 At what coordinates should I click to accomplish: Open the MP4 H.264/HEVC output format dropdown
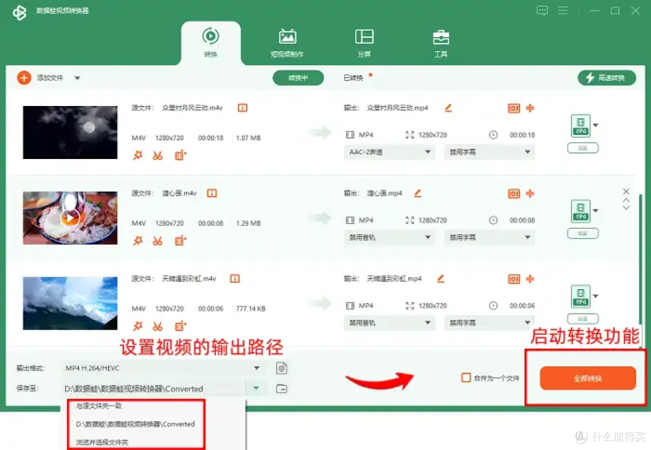tap(163, 368)
